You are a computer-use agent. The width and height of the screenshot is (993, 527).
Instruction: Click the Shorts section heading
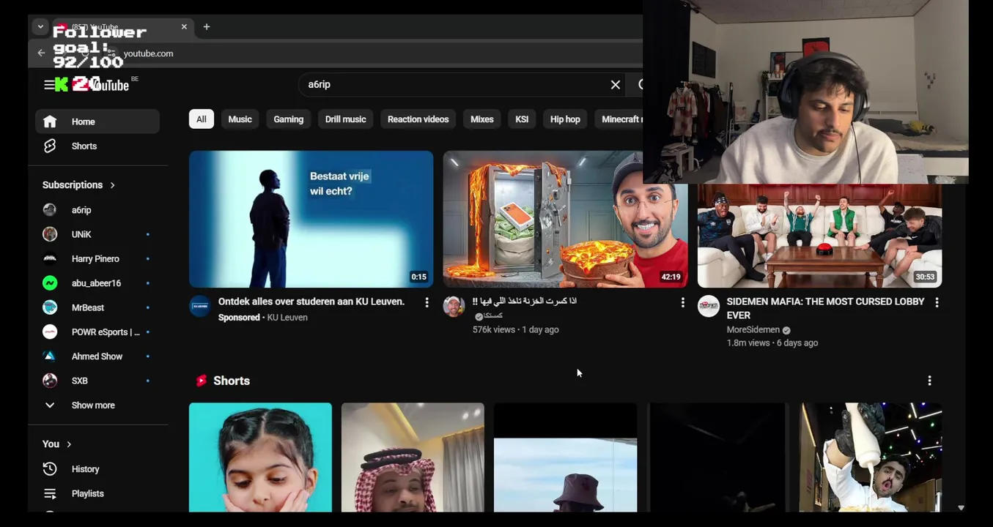coord(232,381)
